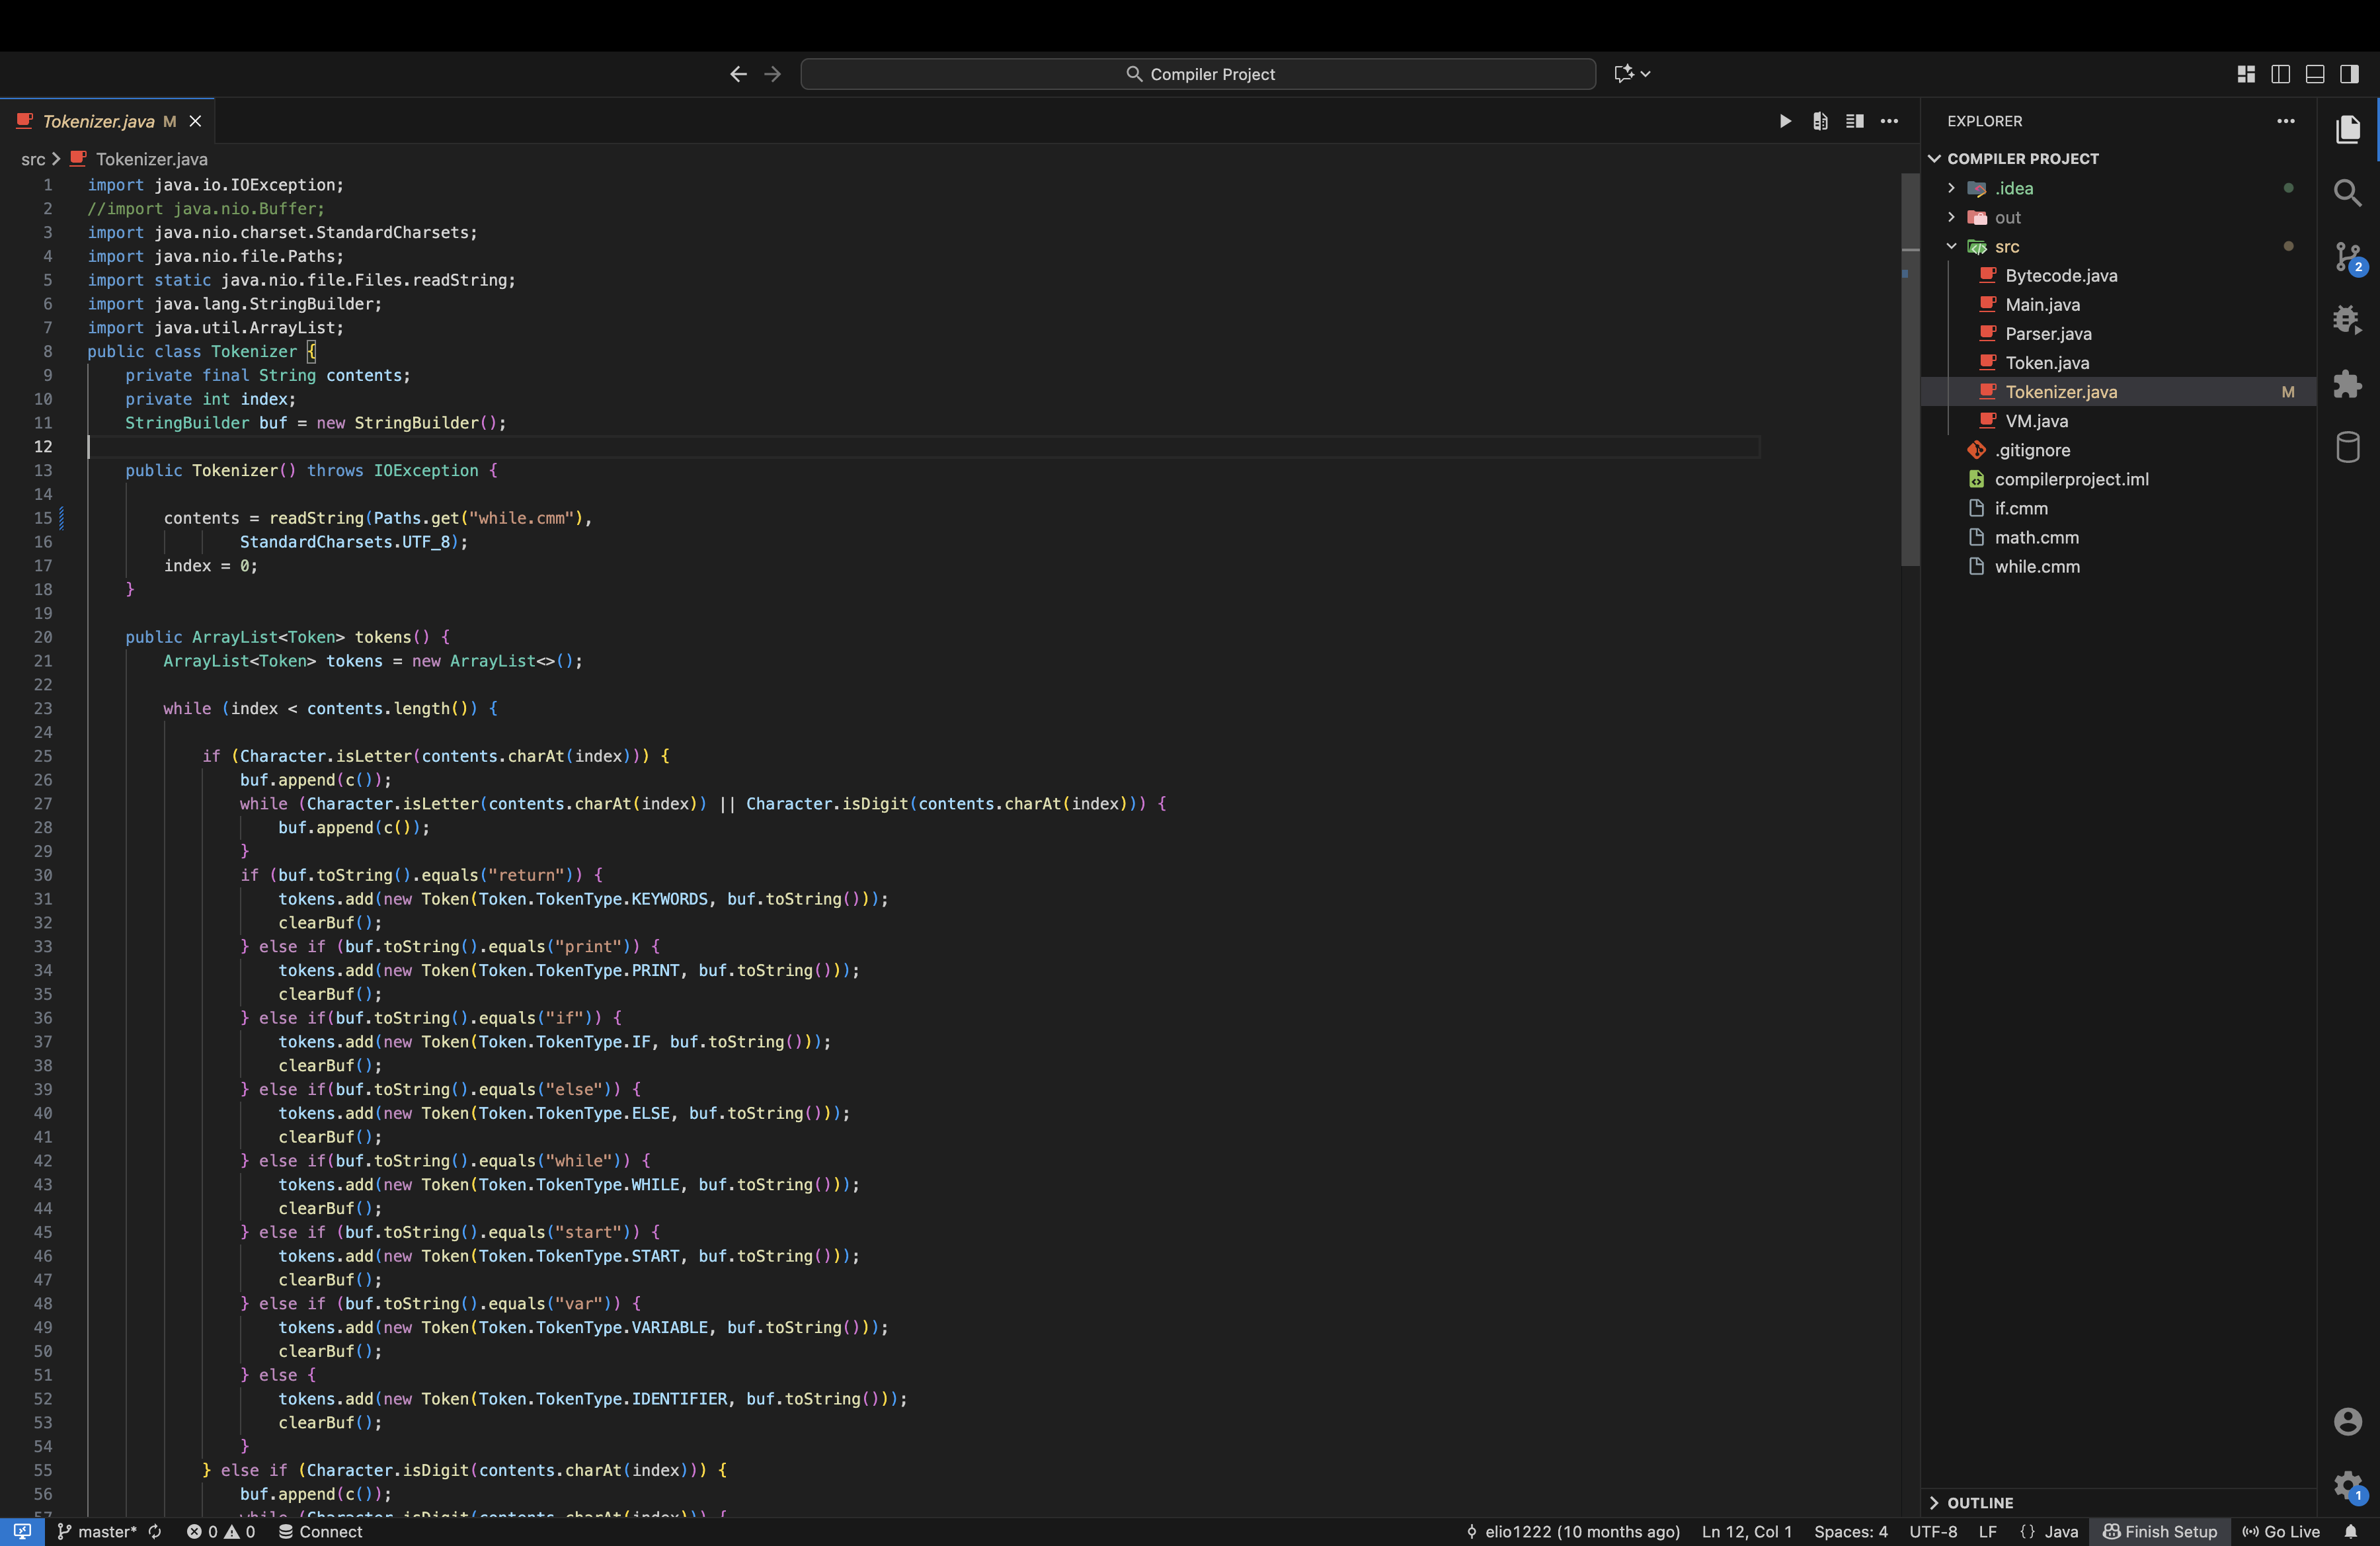This screenshot has width=2380, height=1546.
Task: Open the Search view in activity bar
Action: click(x=2347, y=193)
